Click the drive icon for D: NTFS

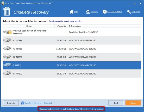(x=7, y=57)
